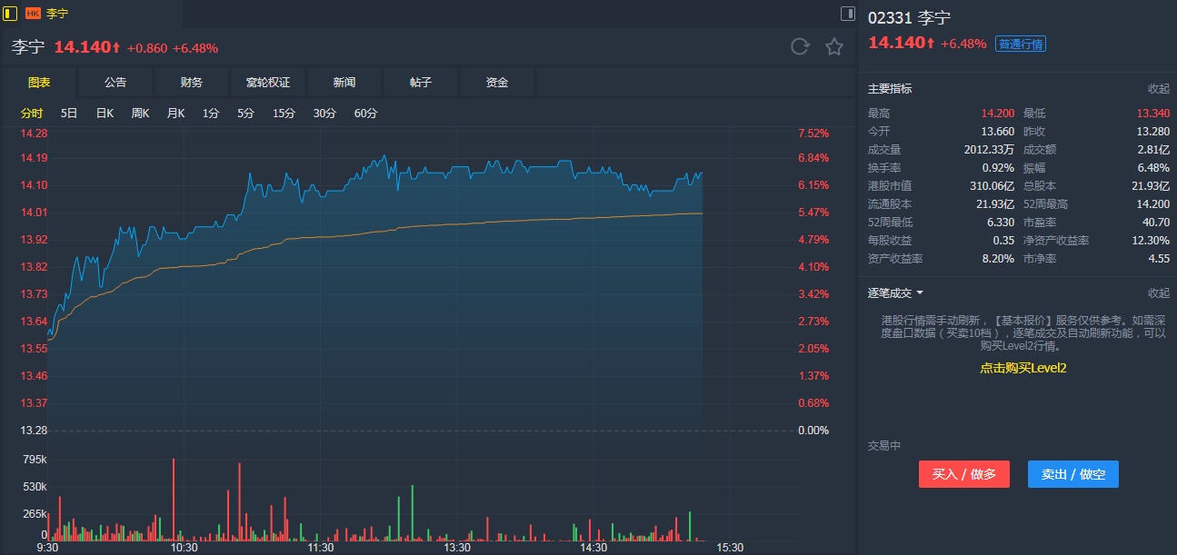Open the 逐笔成交 dropdown arrow
The height and width of the screenshot is (555, 1177).
[920, 293]
